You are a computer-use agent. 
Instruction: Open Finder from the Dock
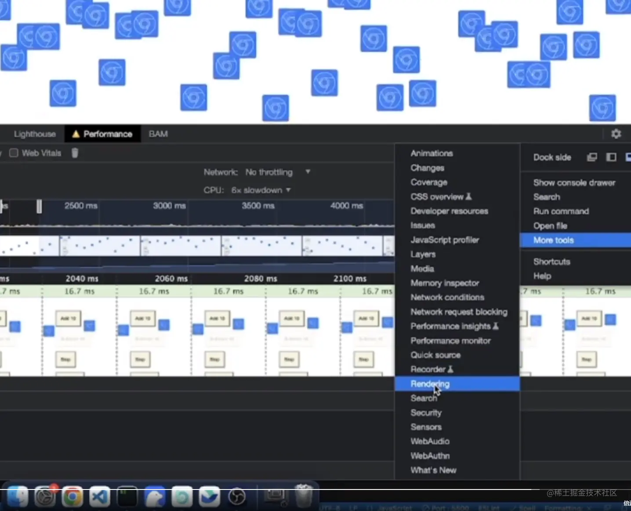(x=18, y=497)
